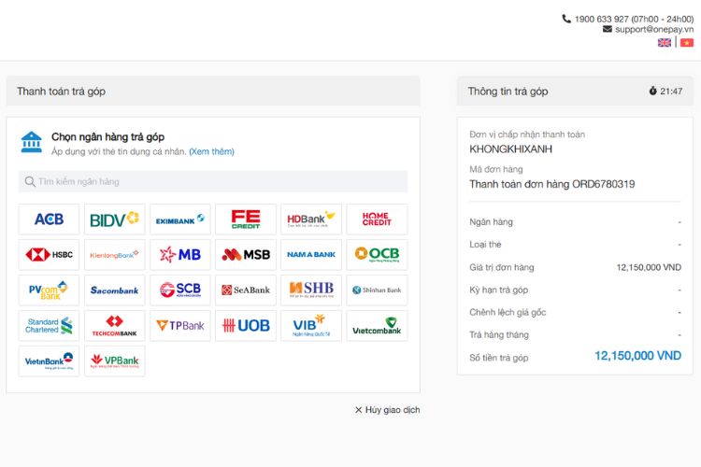The height and width of the screenshot is (467, 701).
Task: Click the support@onepay.vn email address
Action: coord(653,29)
